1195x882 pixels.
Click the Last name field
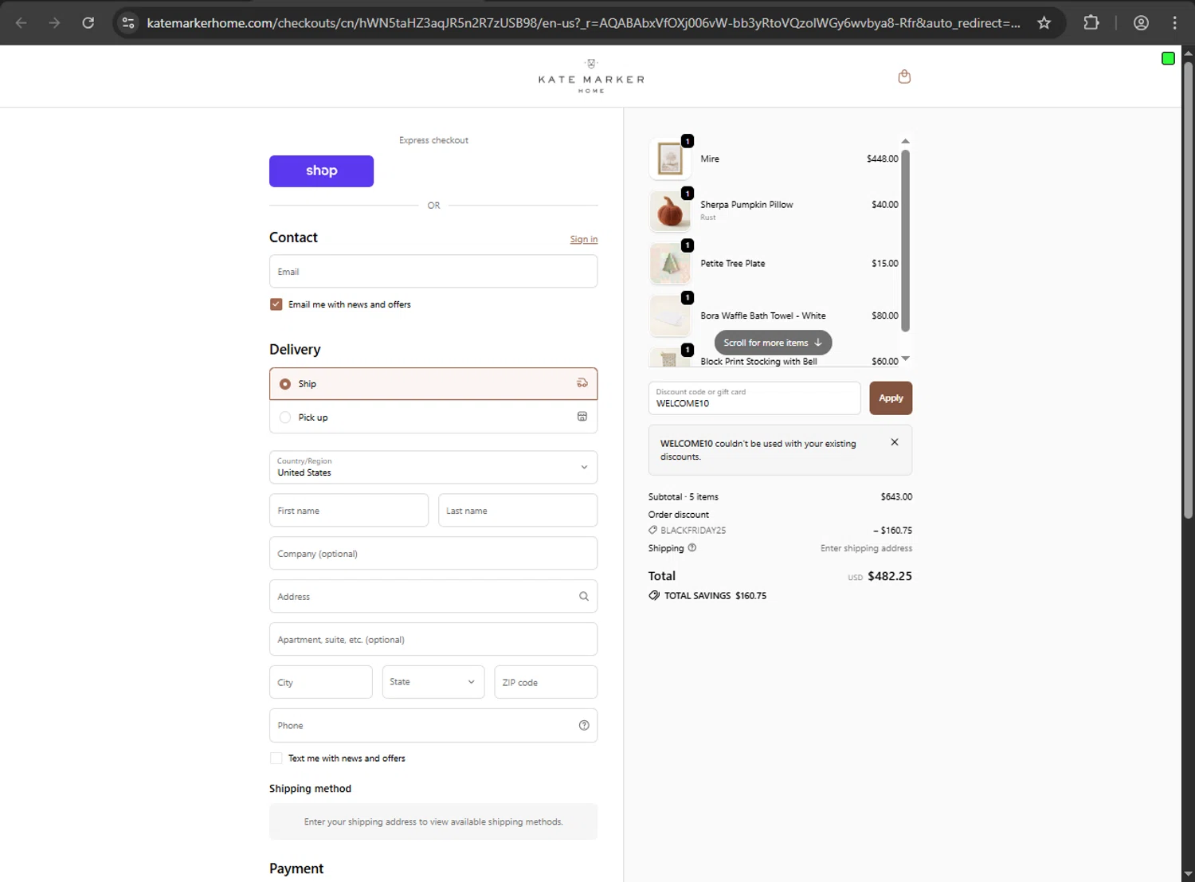click(x=518, y=511)
